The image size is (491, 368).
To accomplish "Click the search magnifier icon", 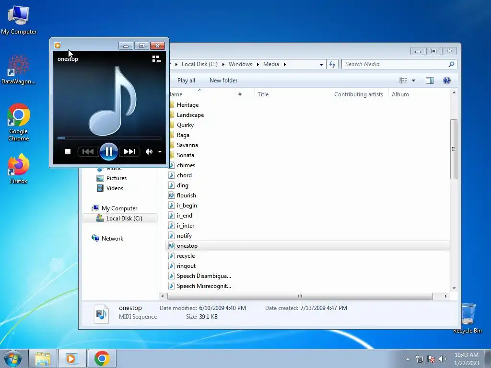I will [x=451, y=64].
